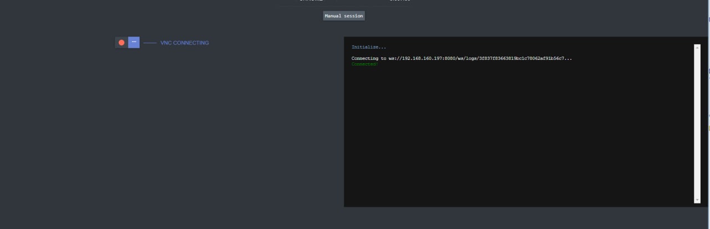Click the blue ellipsis square button

[134, 42]
